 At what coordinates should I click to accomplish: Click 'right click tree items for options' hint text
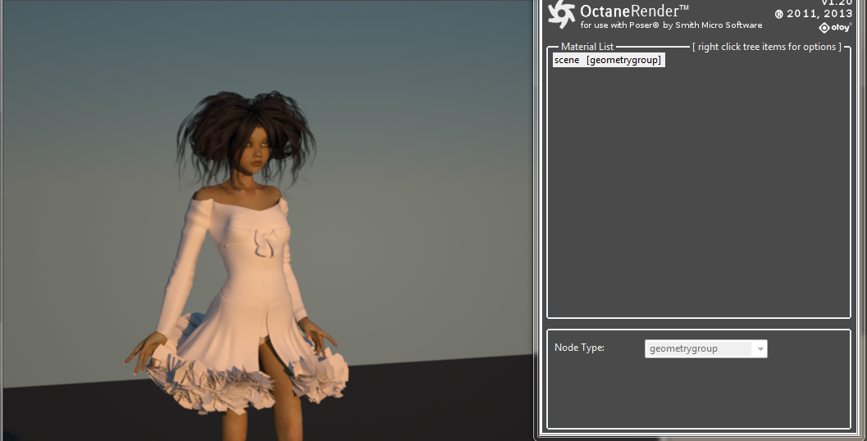click(767, 47)
